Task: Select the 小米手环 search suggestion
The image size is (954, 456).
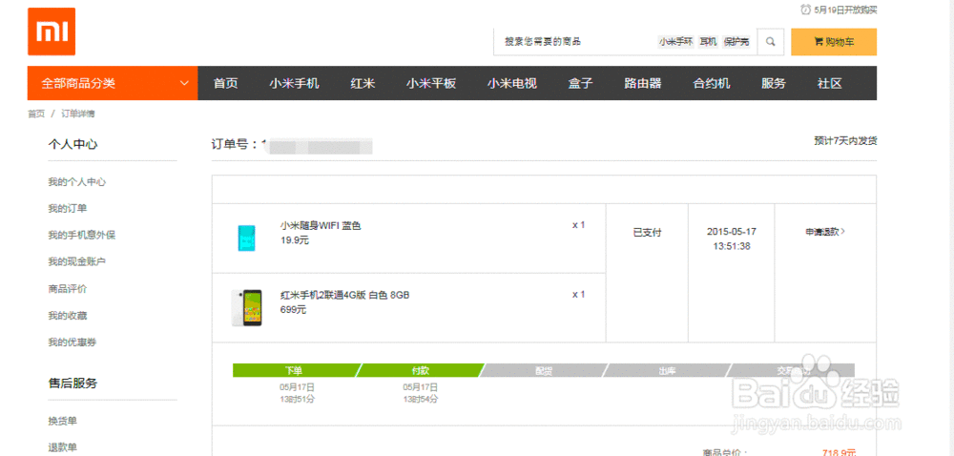Action: tap(675, 42)
